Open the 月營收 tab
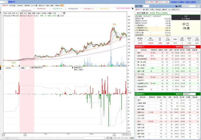The width and height of the screenshot is (201, 140). tap(59, 5)
